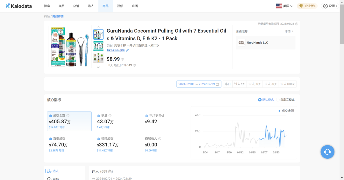This screenshot has width=344, height=180.
Task: Select 默认模式 radio option
Action: click(260, 100)
